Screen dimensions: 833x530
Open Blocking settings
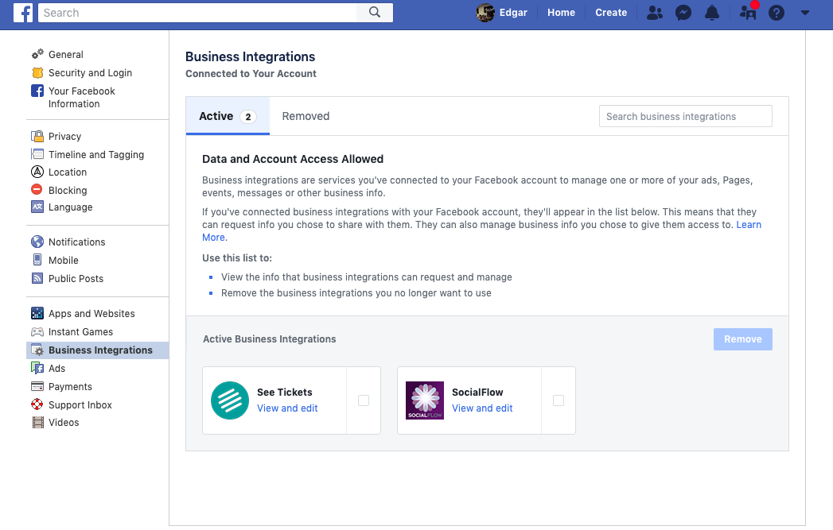click(68, 190)
